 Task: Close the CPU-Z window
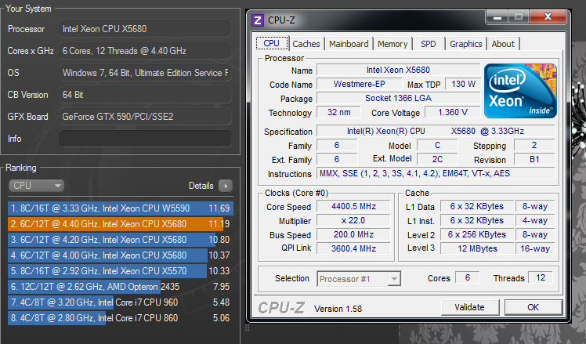(x=548, y=16)
